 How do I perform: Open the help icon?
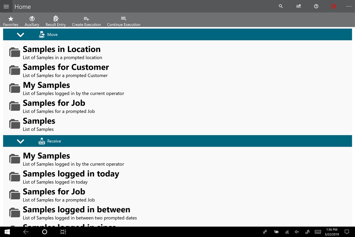[x=316, y=6]
